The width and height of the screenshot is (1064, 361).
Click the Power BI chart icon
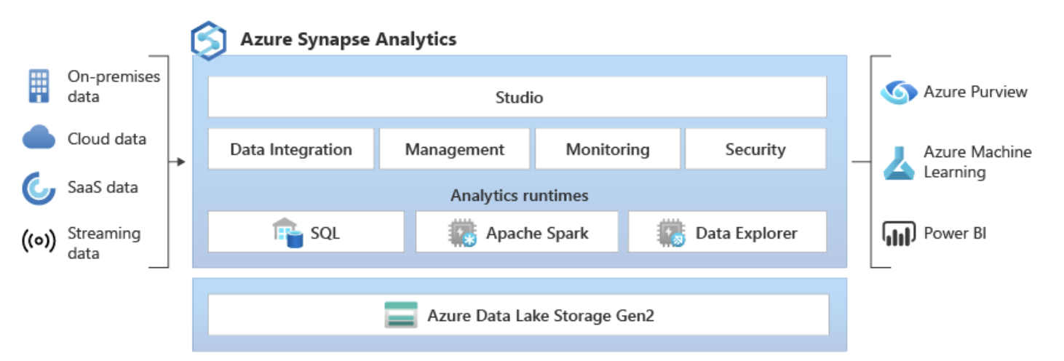[898, 234]
